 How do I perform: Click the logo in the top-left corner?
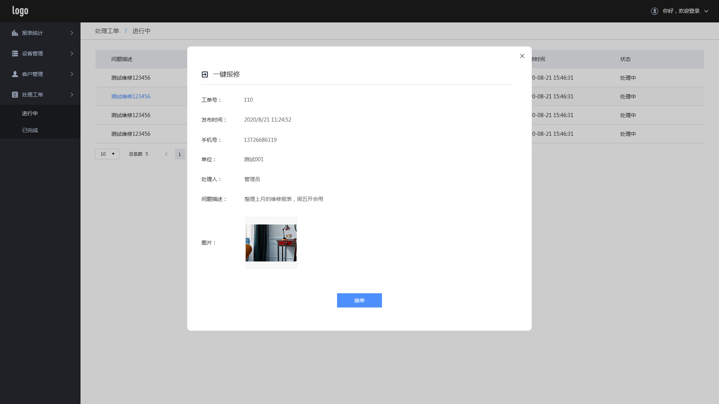pyautogui.click(x=20, y=11)
